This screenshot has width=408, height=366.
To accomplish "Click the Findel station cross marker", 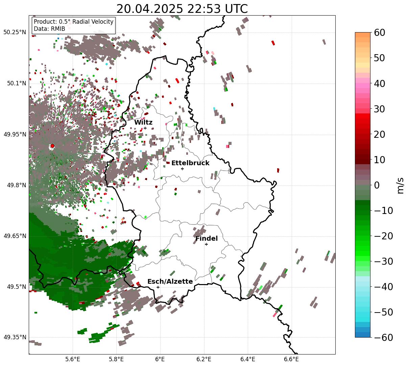I will [206, 244].
